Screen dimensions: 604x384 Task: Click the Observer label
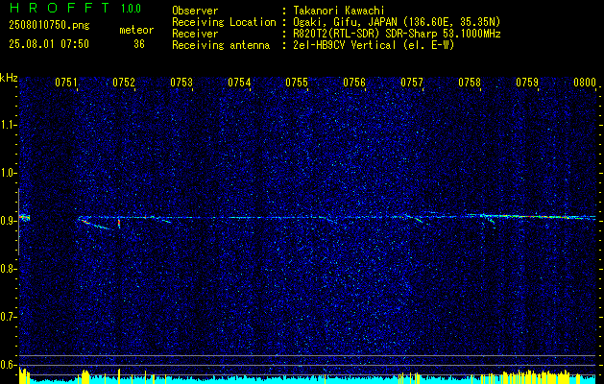click(x=195, y=11)
